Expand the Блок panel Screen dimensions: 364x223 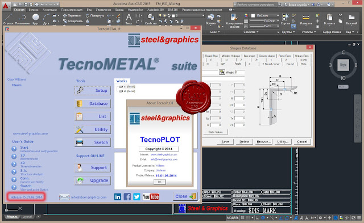[215, 32]
